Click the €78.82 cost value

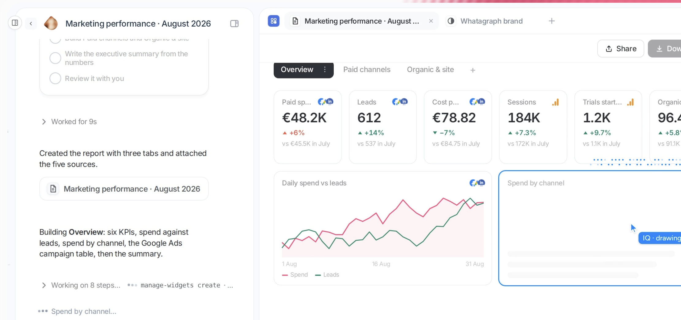[454, 118]
